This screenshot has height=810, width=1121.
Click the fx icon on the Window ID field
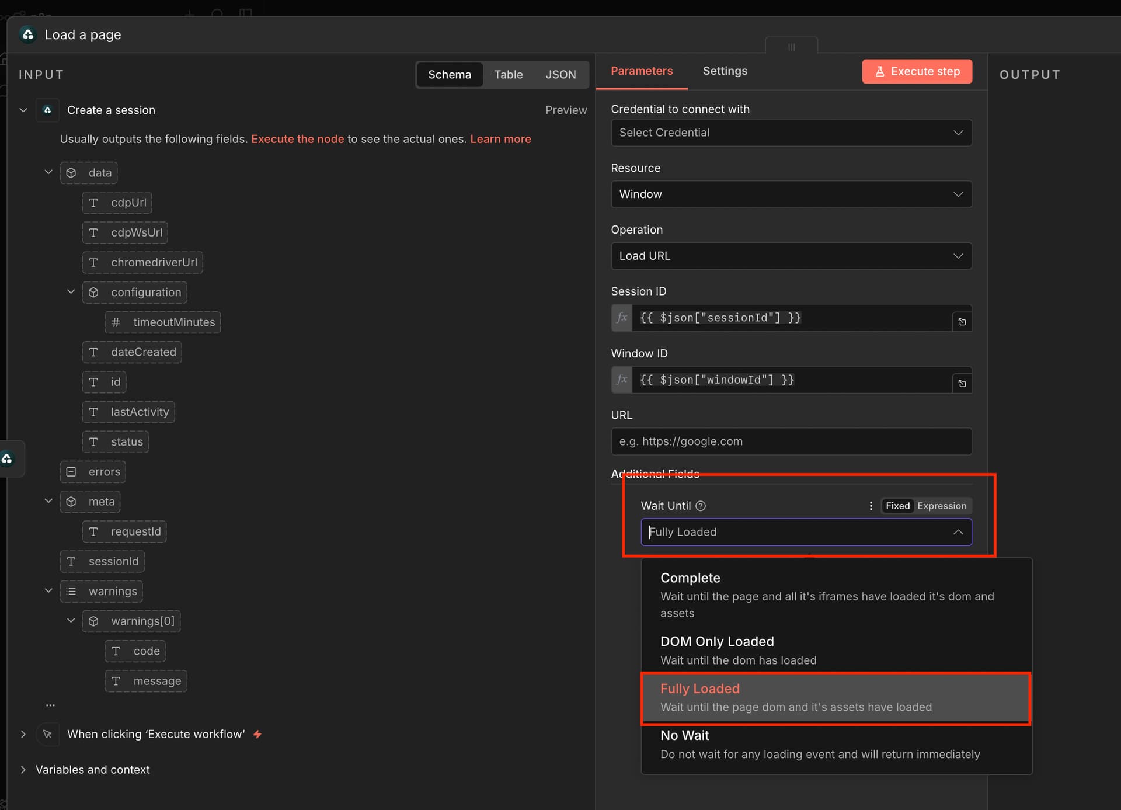622,380
